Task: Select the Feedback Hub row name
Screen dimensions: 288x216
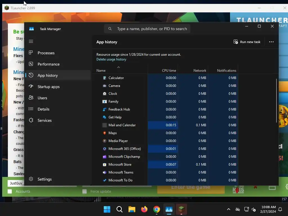Action: [x=119, y=109]
